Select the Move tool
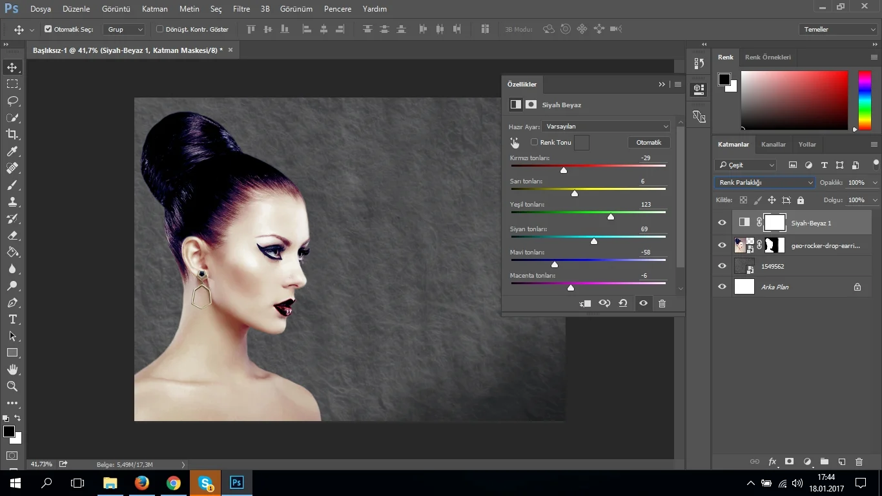Viewport: 882px width, 496px height. [x=12, y=67]
